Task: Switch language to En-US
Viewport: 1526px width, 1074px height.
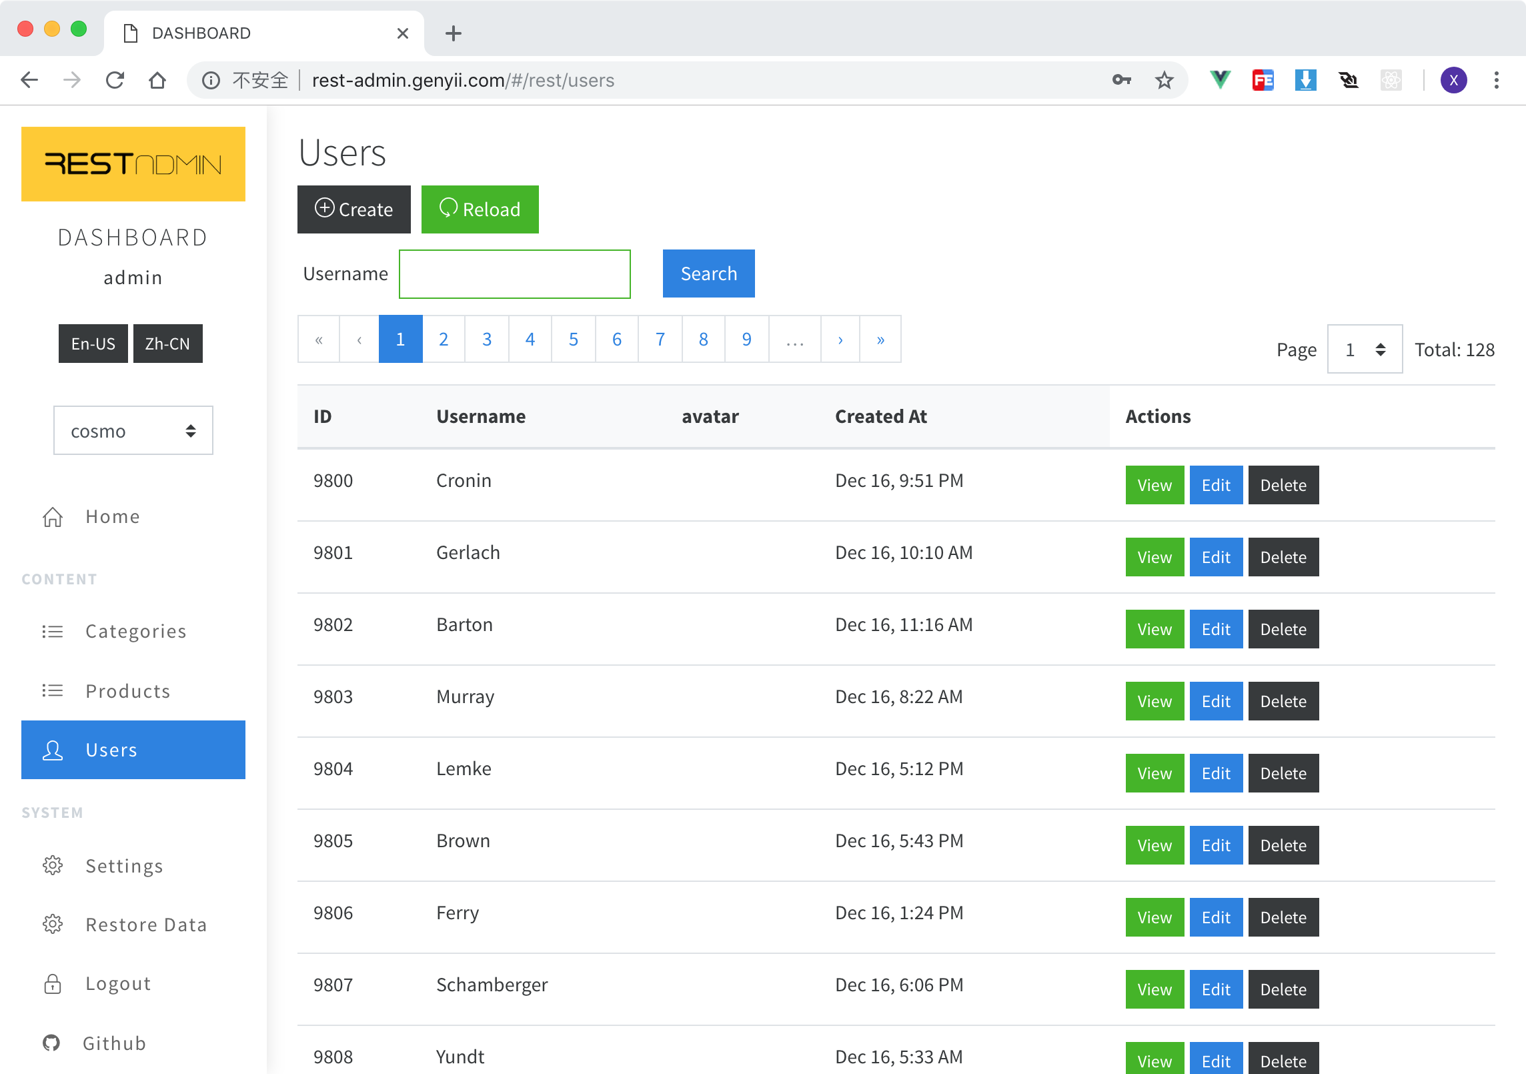Action: click(93, 344)
